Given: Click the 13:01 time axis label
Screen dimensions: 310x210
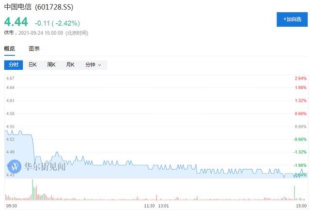Looking at the screenshot, I should (x=164, y=206).
